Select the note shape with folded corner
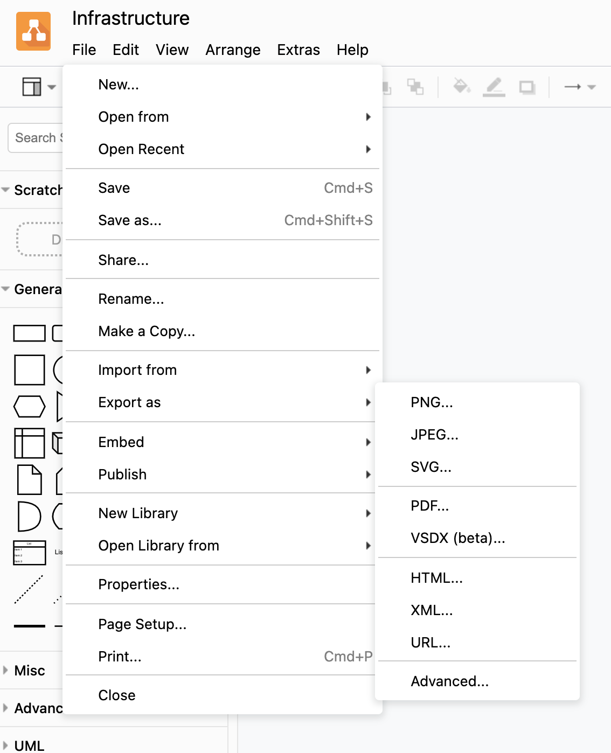 tap(29, 479)
